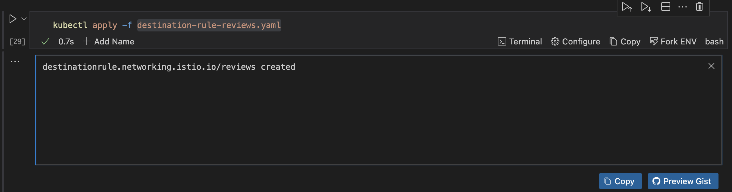The image size is (732, 192).
Task: Open the run options chevron dropdown
Action: 24,19
